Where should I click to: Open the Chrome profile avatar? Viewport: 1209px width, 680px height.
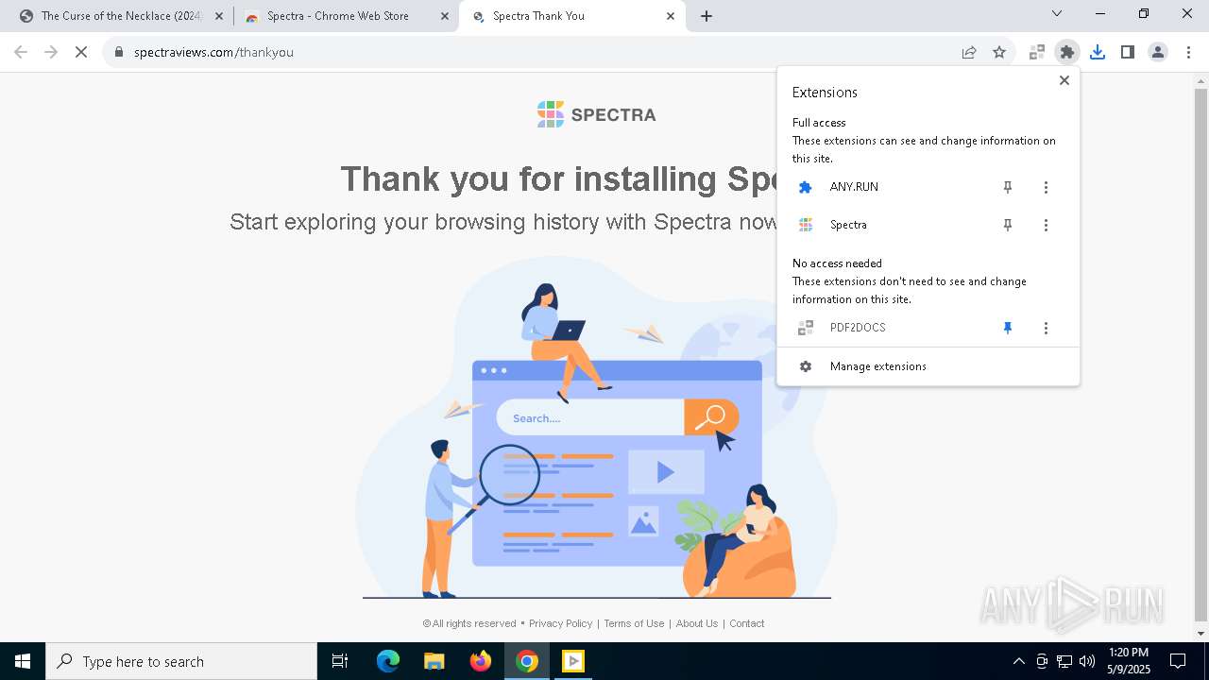[x=1158, y=52]
